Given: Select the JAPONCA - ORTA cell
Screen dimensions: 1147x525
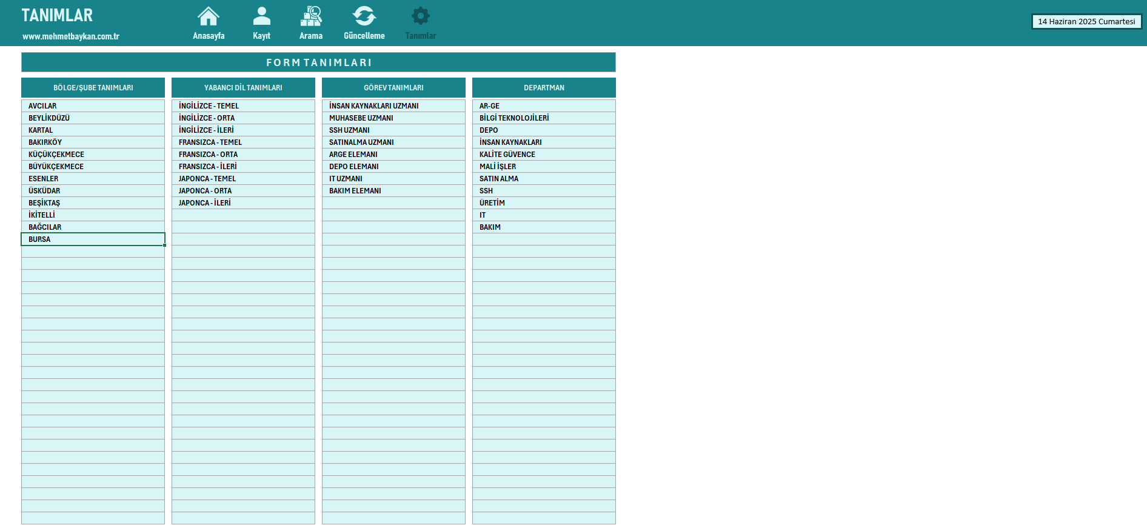Looking at the screenshot, I should click(x=243, y=191).
